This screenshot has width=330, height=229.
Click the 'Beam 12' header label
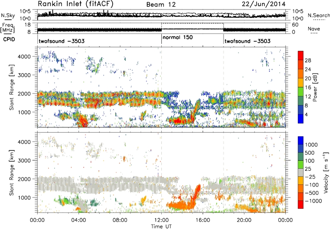[x=161, y=5]
